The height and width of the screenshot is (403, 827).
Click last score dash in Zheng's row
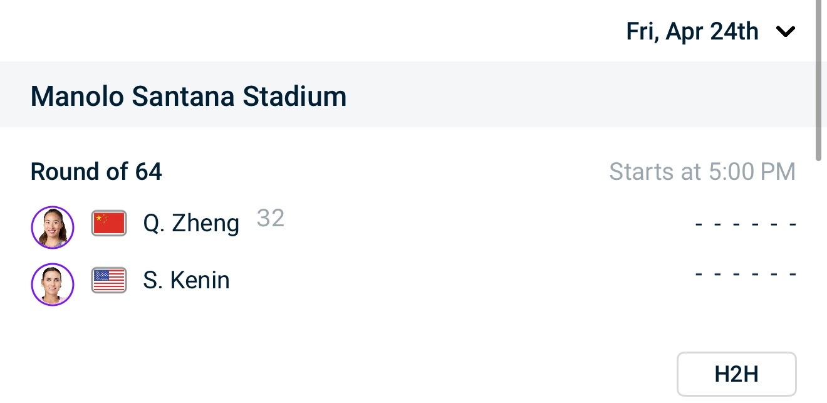pos(793,224)
